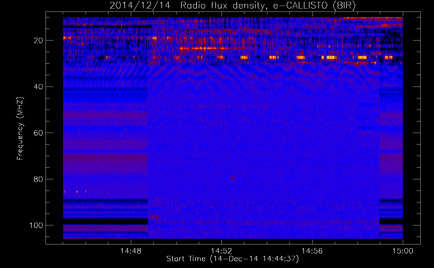Click the 100 frequency tick label
Screen dimensions: 434x268
pos(36,225)
